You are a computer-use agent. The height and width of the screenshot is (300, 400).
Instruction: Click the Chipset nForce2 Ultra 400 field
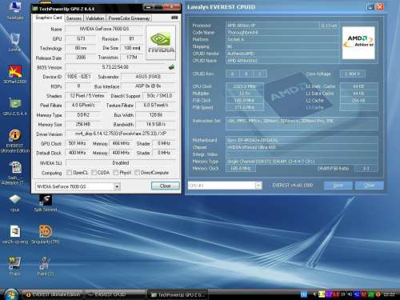pyautogui.click(x=302, y=147)
